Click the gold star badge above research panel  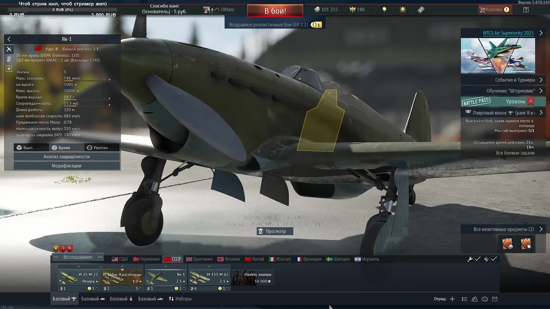click(56, 249)
